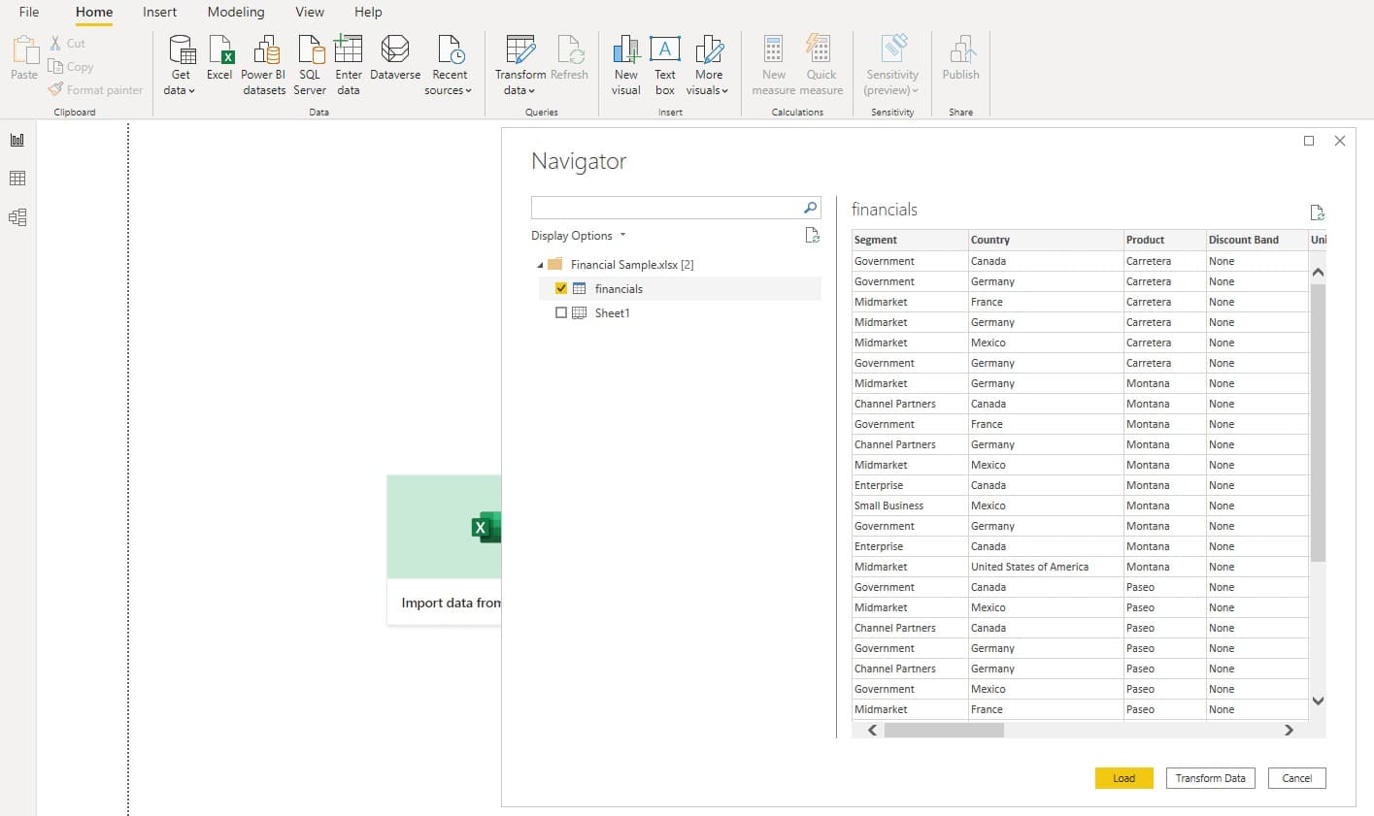Click the search magnifier in Navigator

pyautogui.click(x=810, y=208)
